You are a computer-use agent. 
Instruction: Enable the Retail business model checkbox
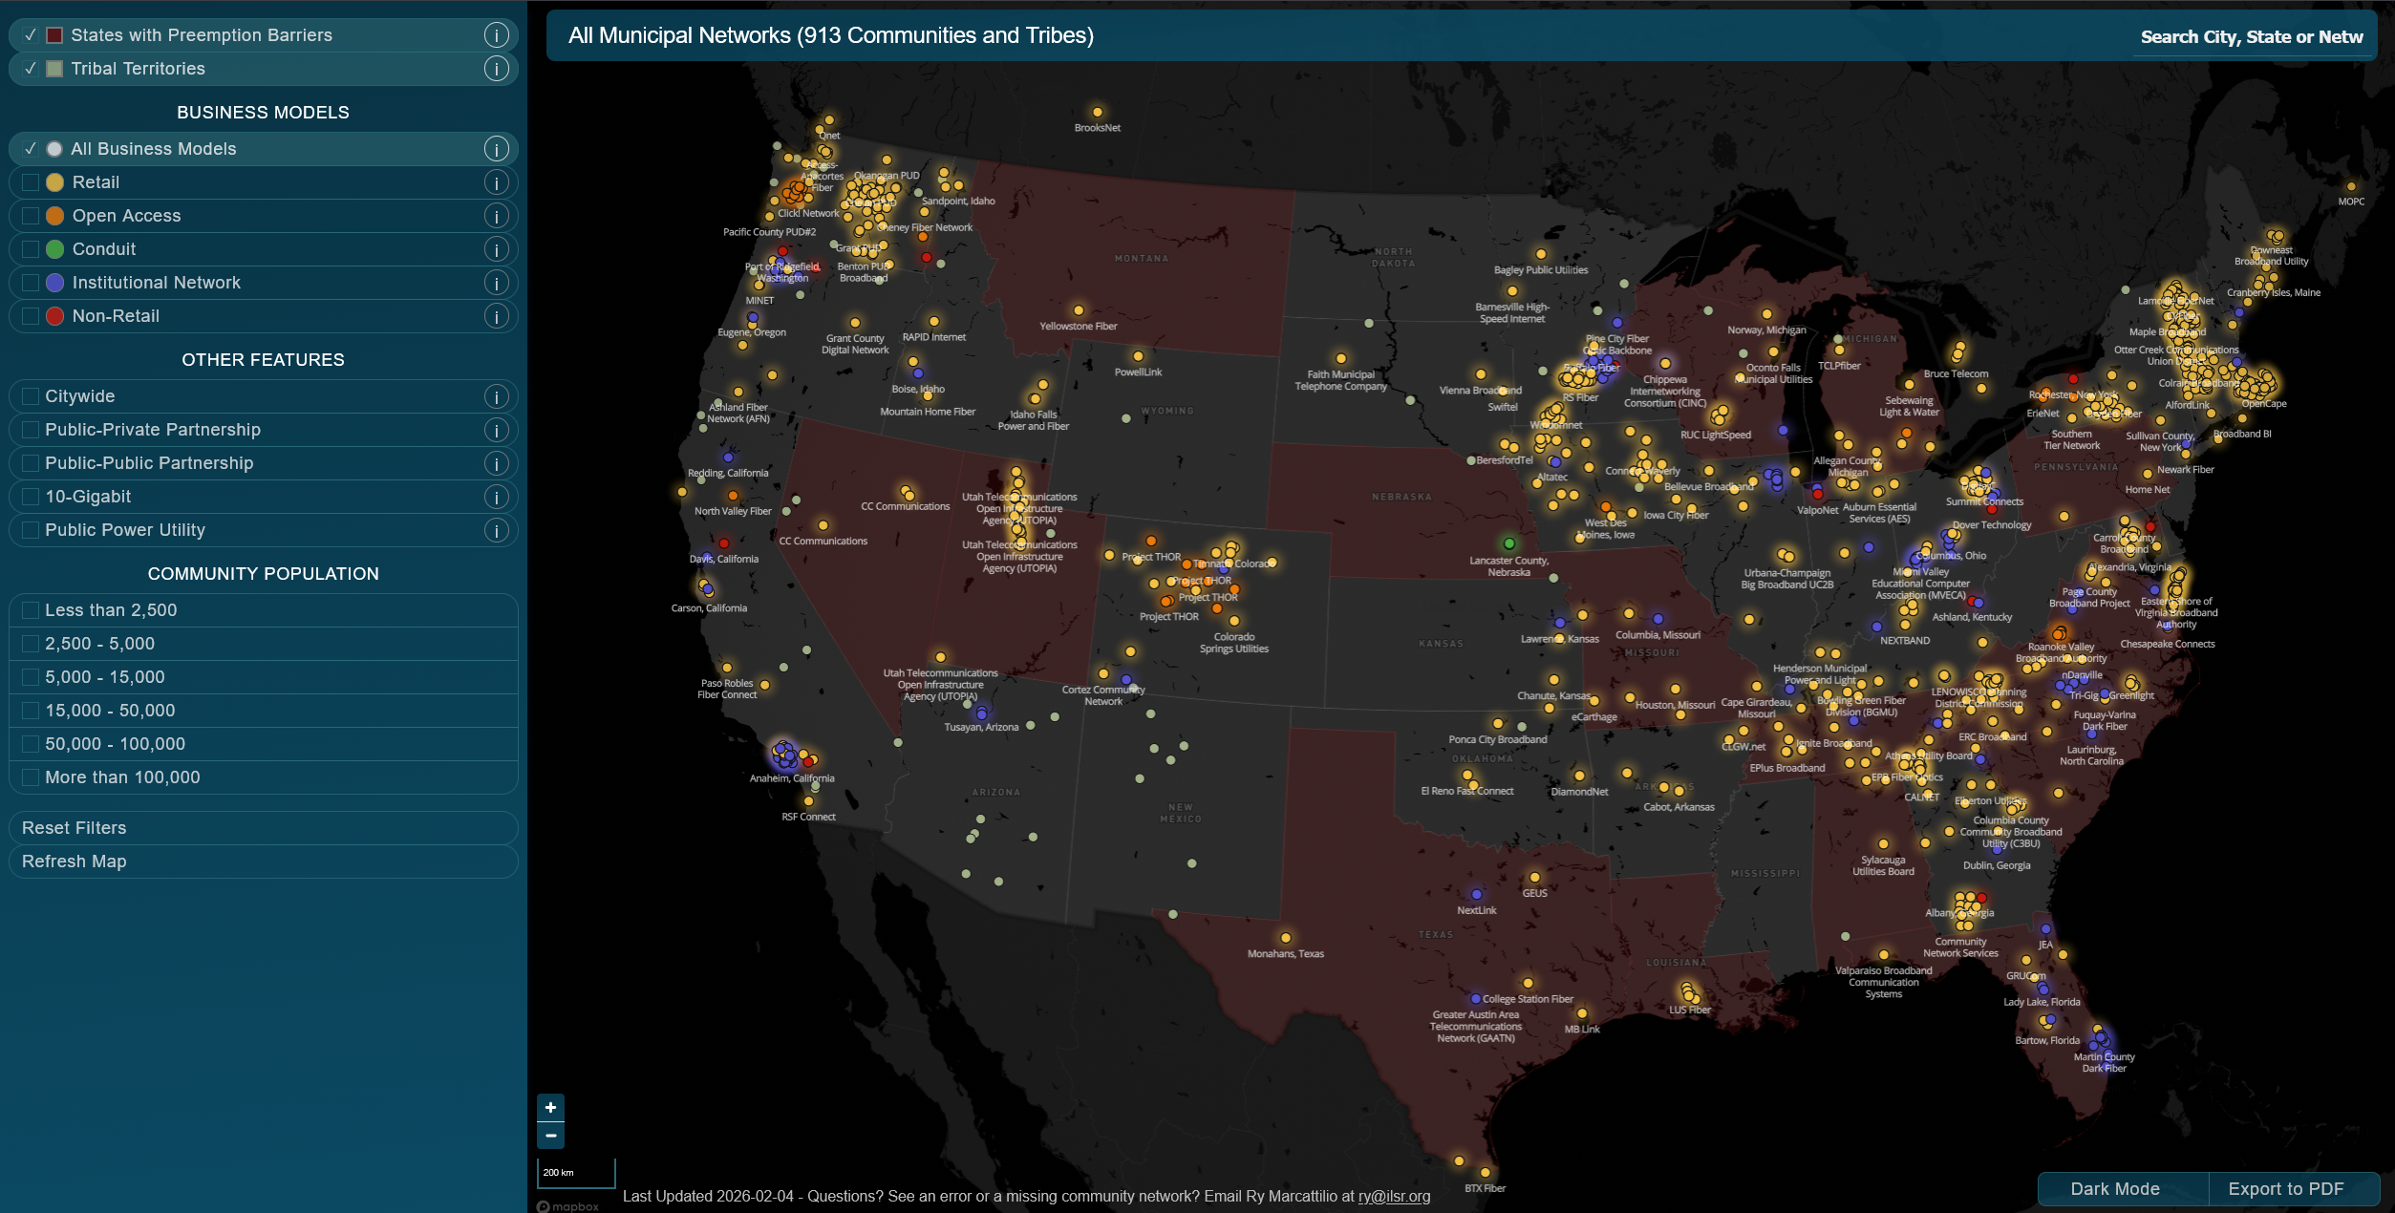(31, 182)
